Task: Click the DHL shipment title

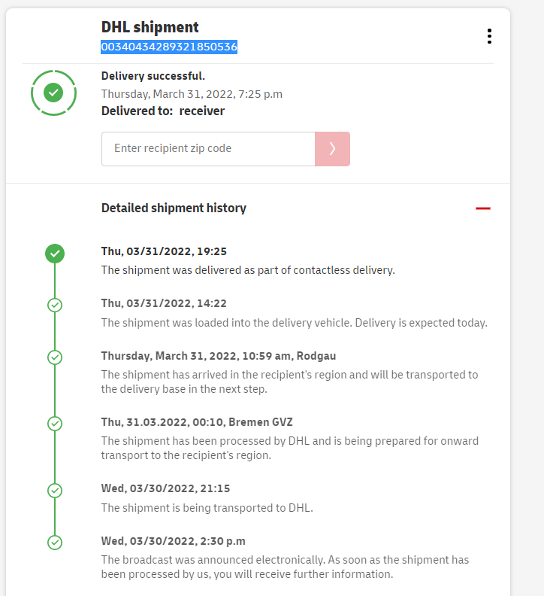Action: 150,27
